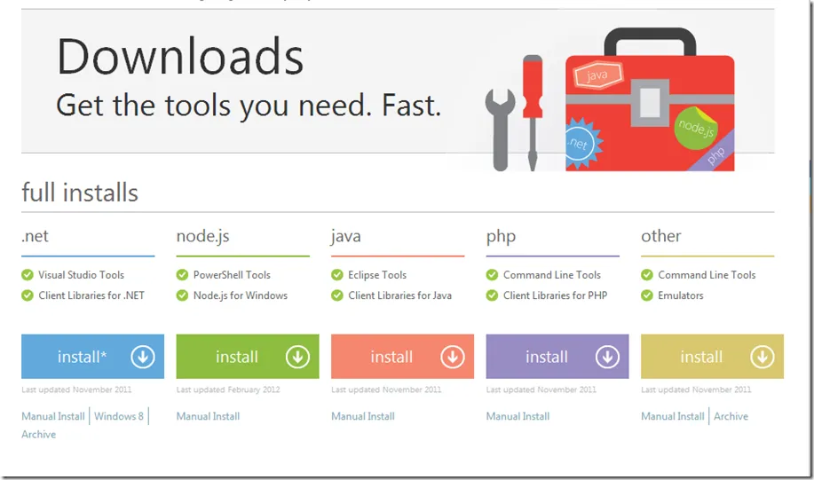Click the Visual Studio Tools text
This screenshot has height=480, width=814.
(81, 275)
